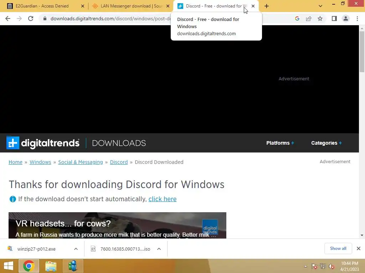Viewport: 365px width, 273px height.
Task: Close the downloads bar
Action: [x=359, y=248]
